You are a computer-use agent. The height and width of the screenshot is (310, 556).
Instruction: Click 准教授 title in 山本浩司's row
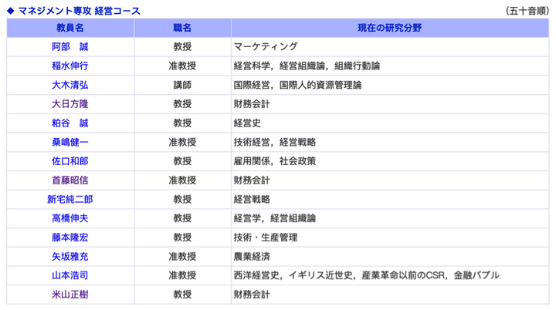point(182,275)
